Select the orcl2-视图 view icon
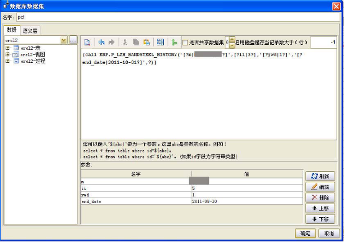Screen dimensions: 344x242 (16, 55)
